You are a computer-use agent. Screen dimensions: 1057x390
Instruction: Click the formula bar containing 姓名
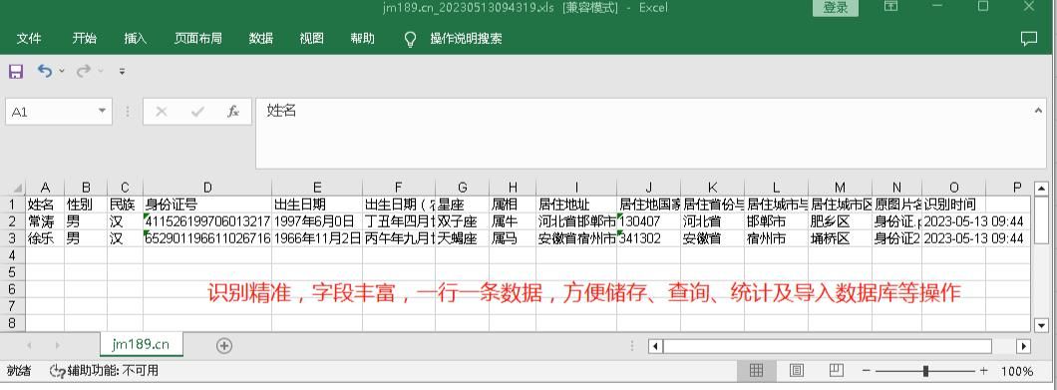(644, 133)
